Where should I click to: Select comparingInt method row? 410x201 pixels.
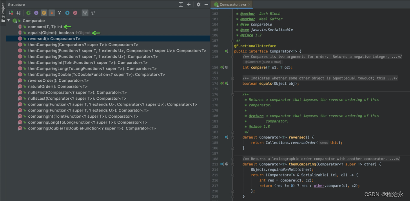(x=108, y=116)
